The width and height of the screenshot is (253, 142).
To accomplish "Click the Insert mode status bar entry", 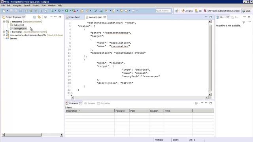I will pos(176,140).
